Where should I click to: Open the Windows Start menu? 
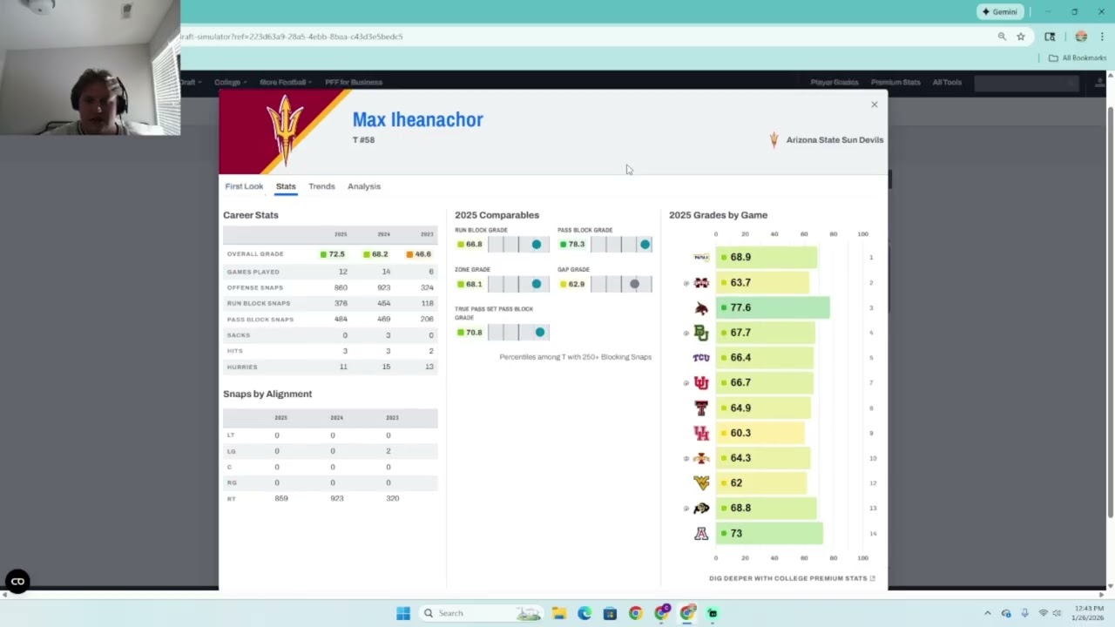pos(403,613)
